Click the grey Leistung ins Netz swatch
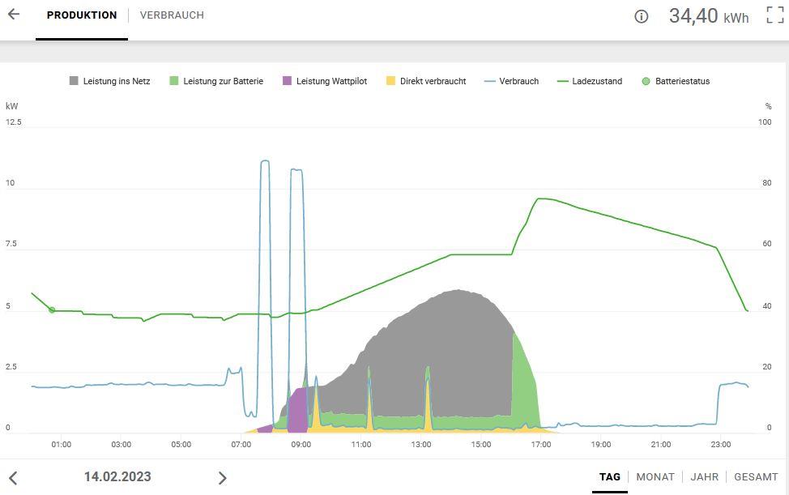 point(74,80)
